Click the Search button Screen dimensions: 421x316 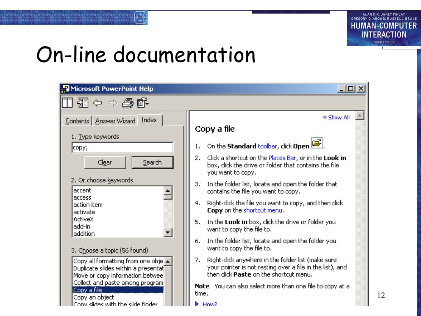(x=152, y=162)
